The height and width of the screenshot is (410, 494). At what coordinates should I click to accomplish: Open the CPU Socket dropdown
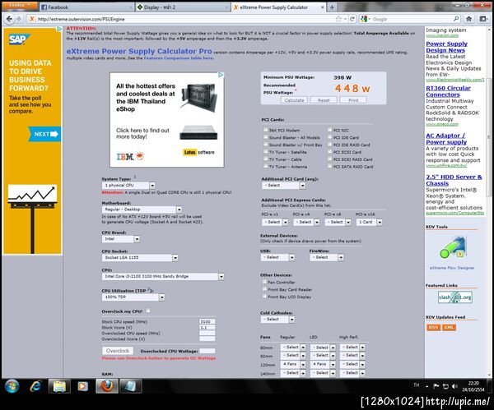click(x=140, y=258)
